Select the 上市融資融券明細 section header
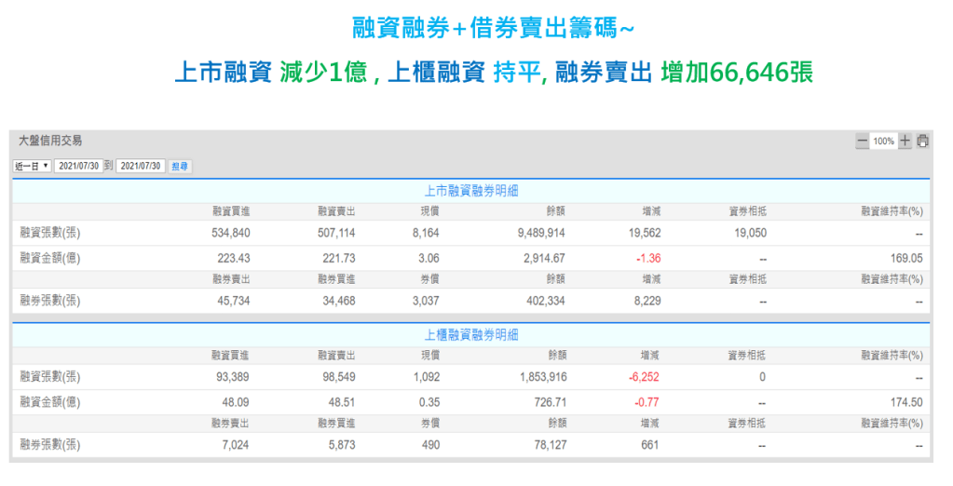This screenshot has height=486, width=953. pos(470,190)
